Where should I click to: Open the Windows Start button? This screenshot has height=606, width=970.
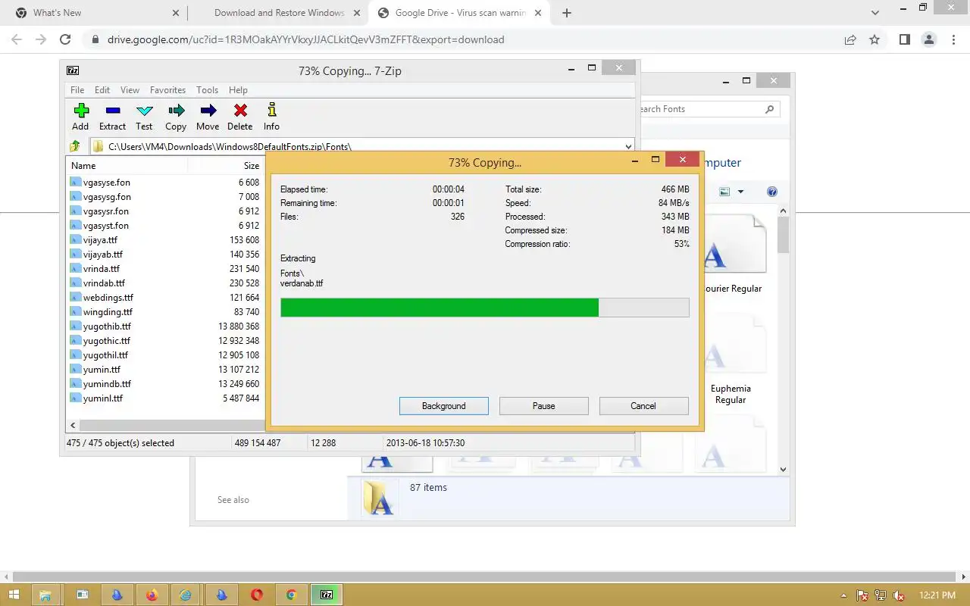pos(14,595)
